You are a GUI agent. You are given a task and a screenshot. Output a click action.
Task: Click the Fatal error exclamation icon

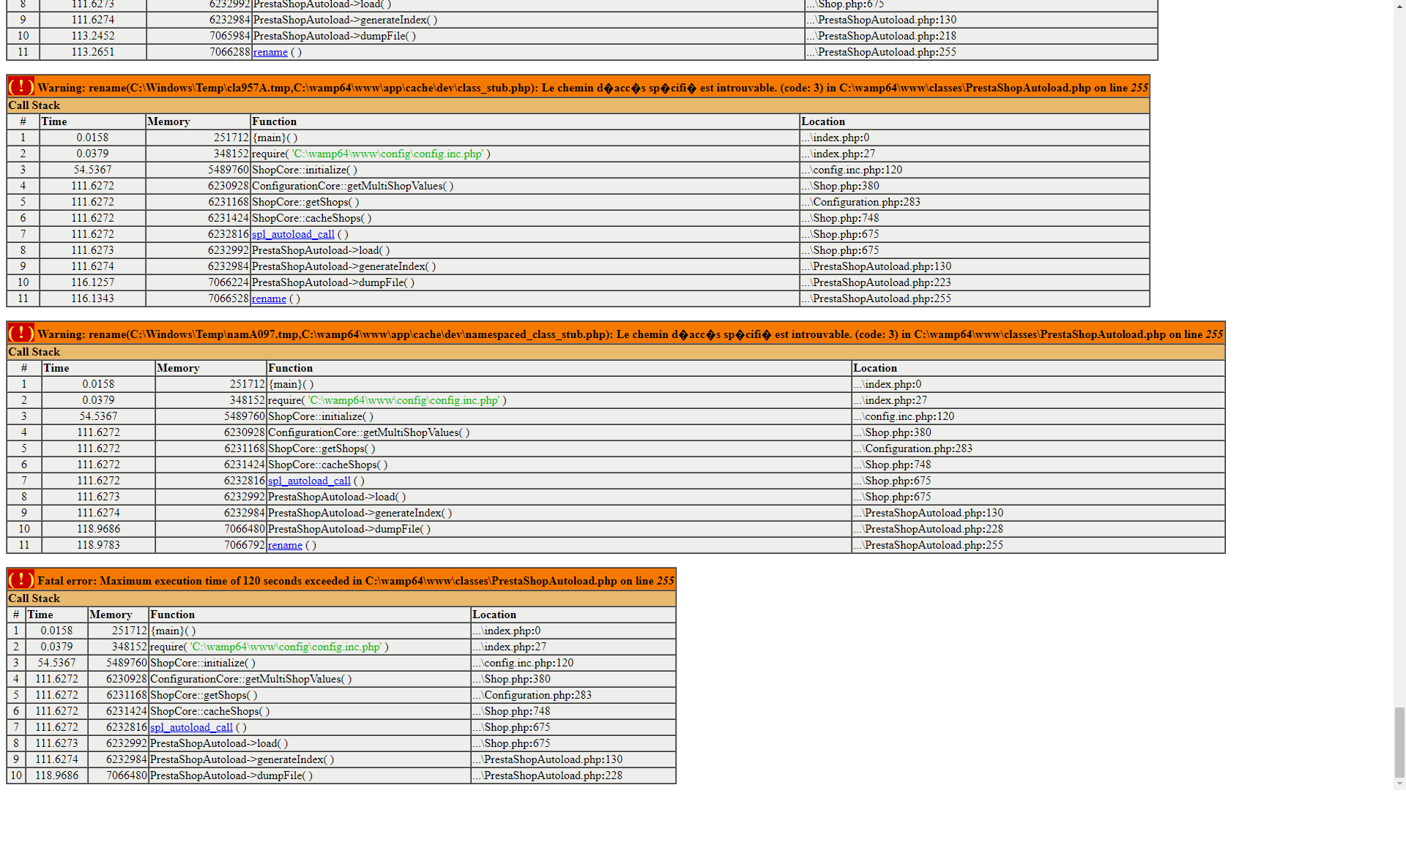[x=21, y=580]
